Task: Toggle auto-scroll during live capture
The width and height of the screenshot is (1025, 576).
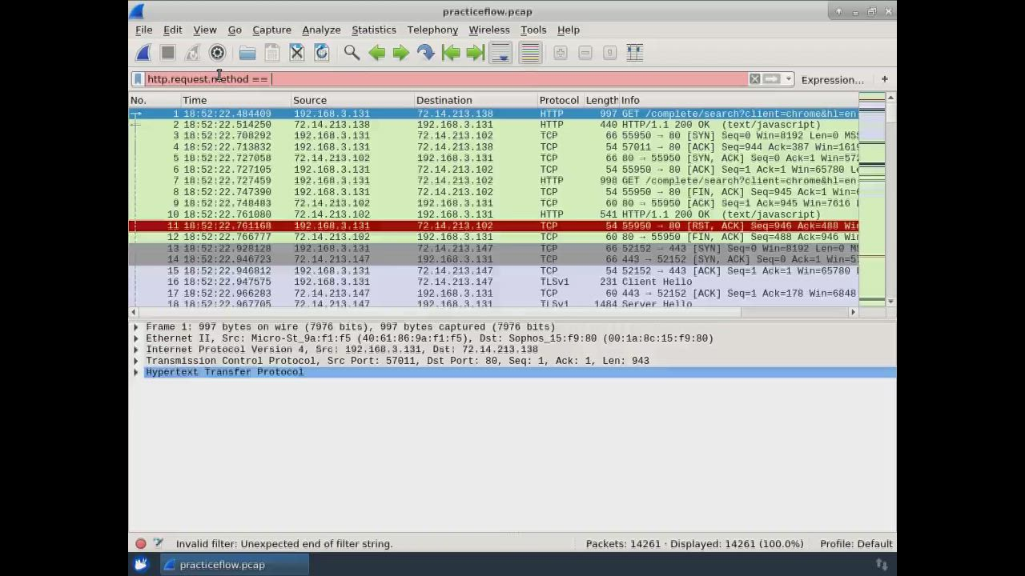Action: (x=500, y=53)
